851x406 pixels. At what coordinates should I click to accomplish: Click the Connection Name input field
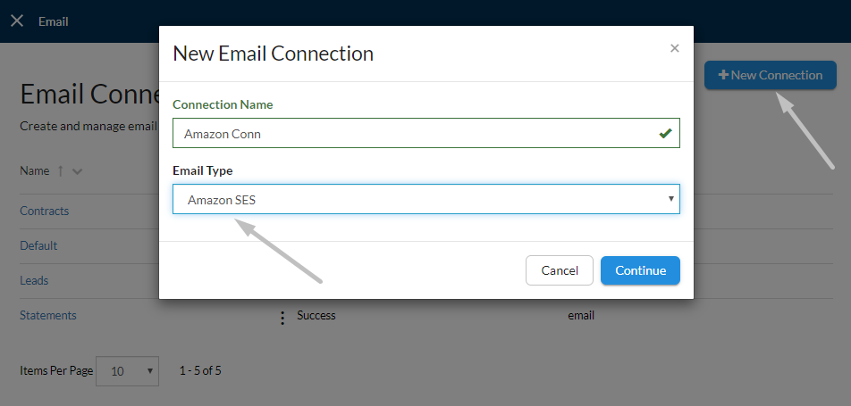click(426, 133)
